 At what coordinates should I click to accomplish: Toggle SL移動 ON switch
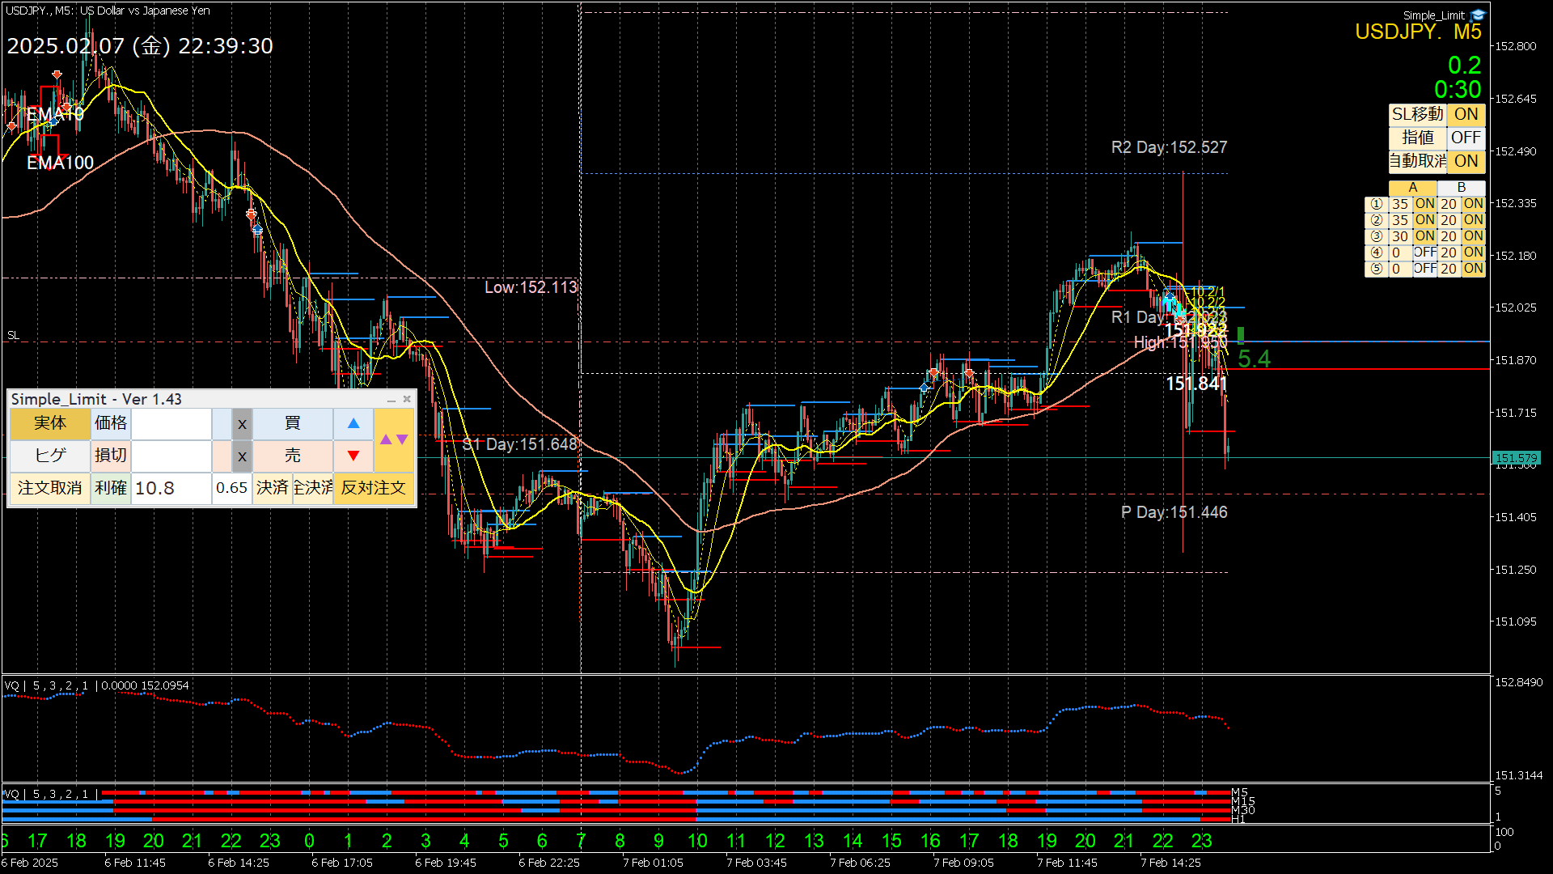click(x=1466, y=114)
